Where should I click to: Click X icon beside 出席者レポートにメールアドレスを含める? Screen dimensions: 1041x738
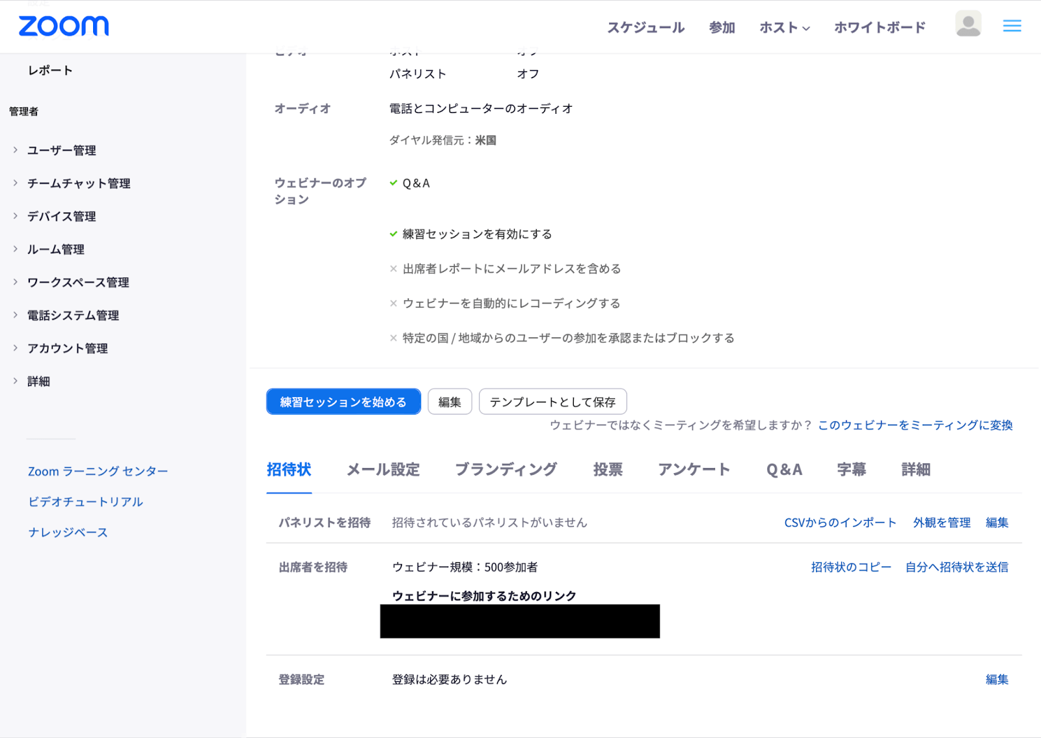pos(393,269)
